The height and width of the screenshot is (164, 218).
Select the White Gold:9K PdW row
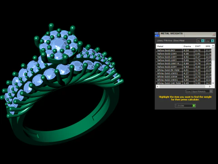(184, 70)
